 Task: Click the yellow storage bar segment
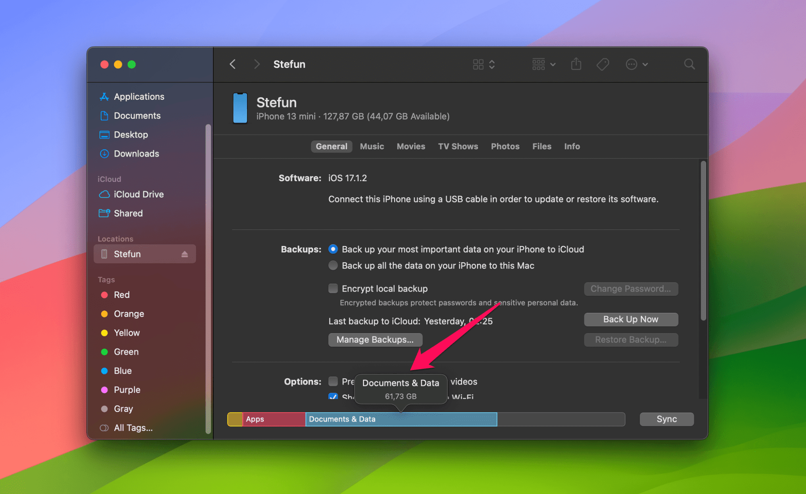click(235, 419)
